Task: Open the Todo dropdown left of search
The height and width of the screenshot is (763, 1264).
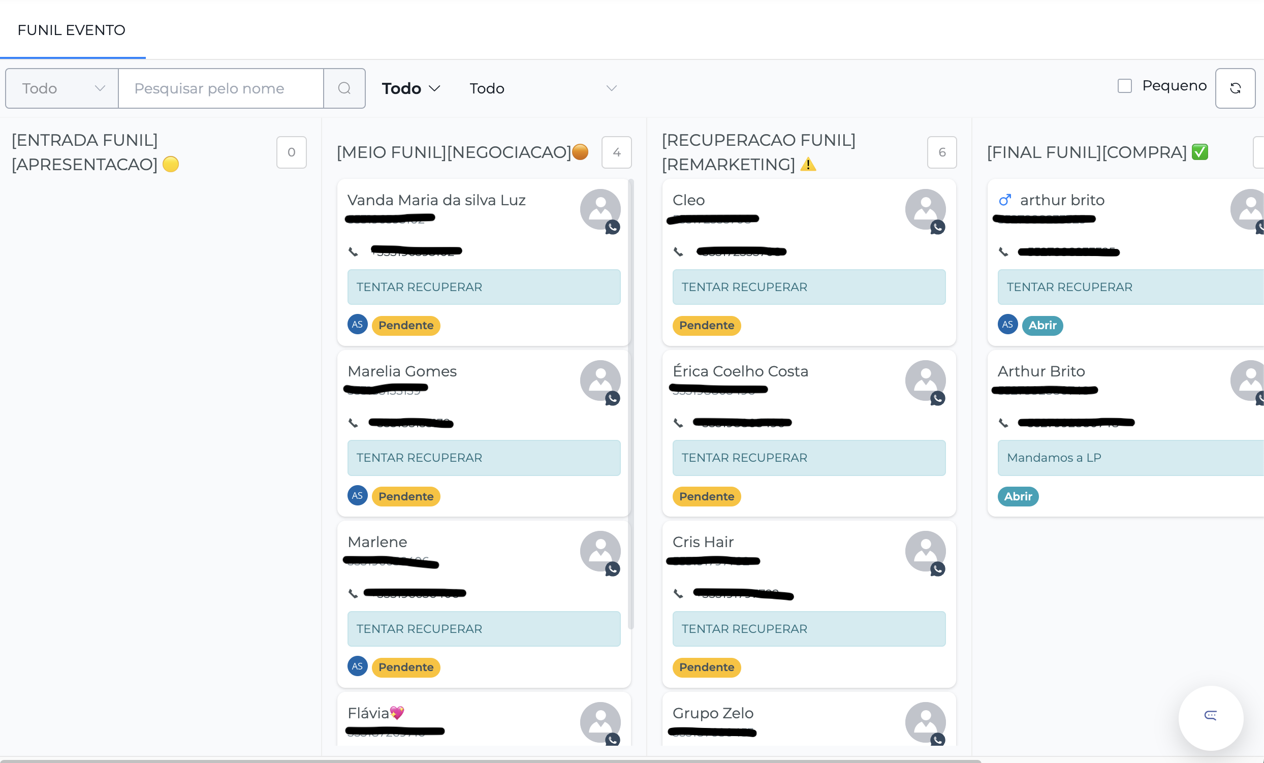Action: pyautogui.click(x=62, y=88)
